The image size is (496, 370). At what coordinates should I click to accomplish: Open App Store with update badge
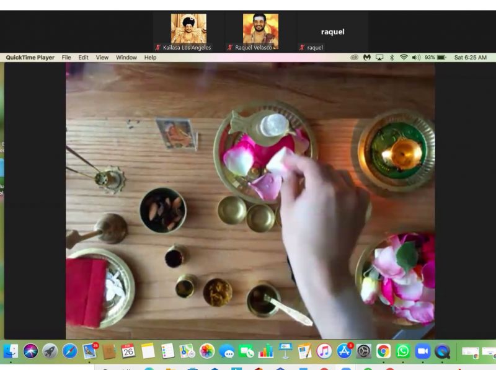tap(344, 351)
